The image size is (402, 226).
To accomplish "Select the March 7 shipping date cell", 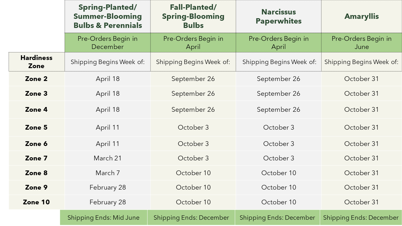I will [108, 173].
